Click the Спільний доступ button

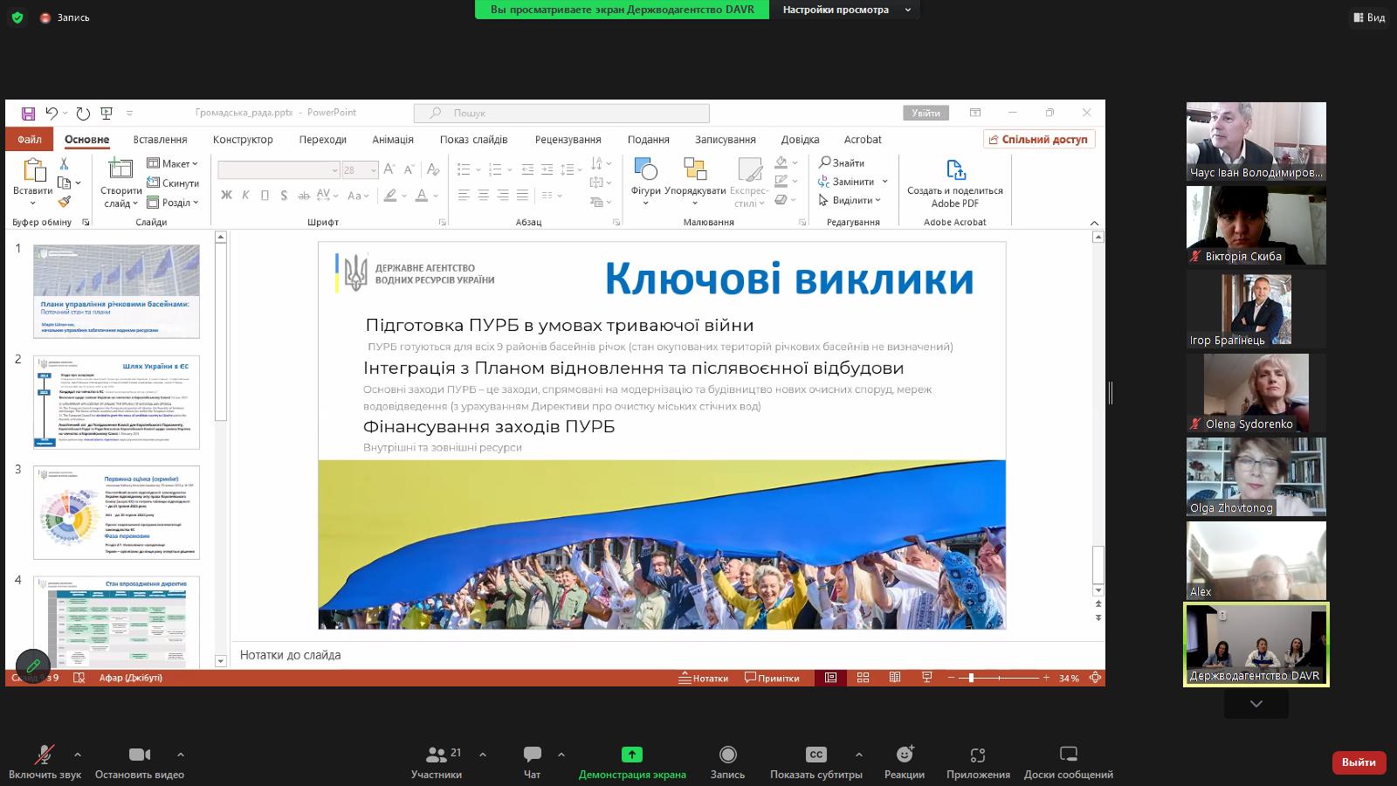[x=1039, y=139]
